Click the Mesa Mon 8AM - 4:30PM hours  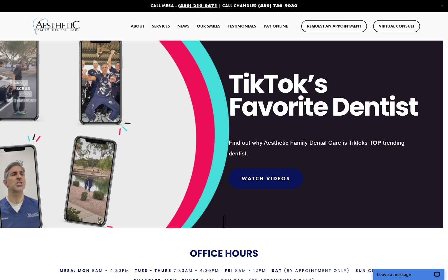pyautogui.click(x=94, y=270)
